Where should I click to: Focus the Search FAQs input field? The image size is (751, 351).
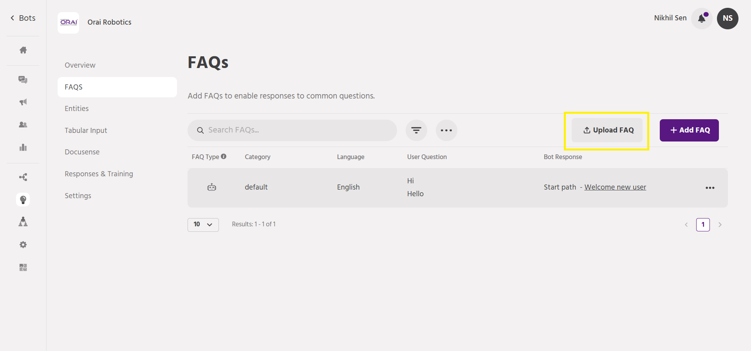[x=298, y=130]
